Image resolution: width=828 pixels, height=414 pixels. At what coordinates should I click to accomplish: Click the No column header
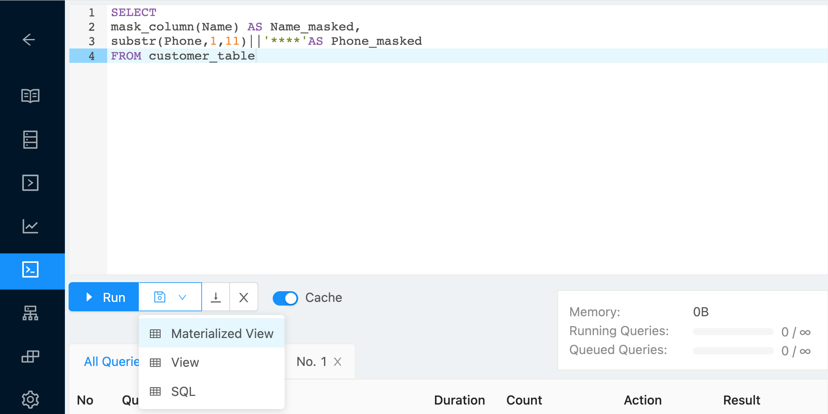(x=85, y=400)
